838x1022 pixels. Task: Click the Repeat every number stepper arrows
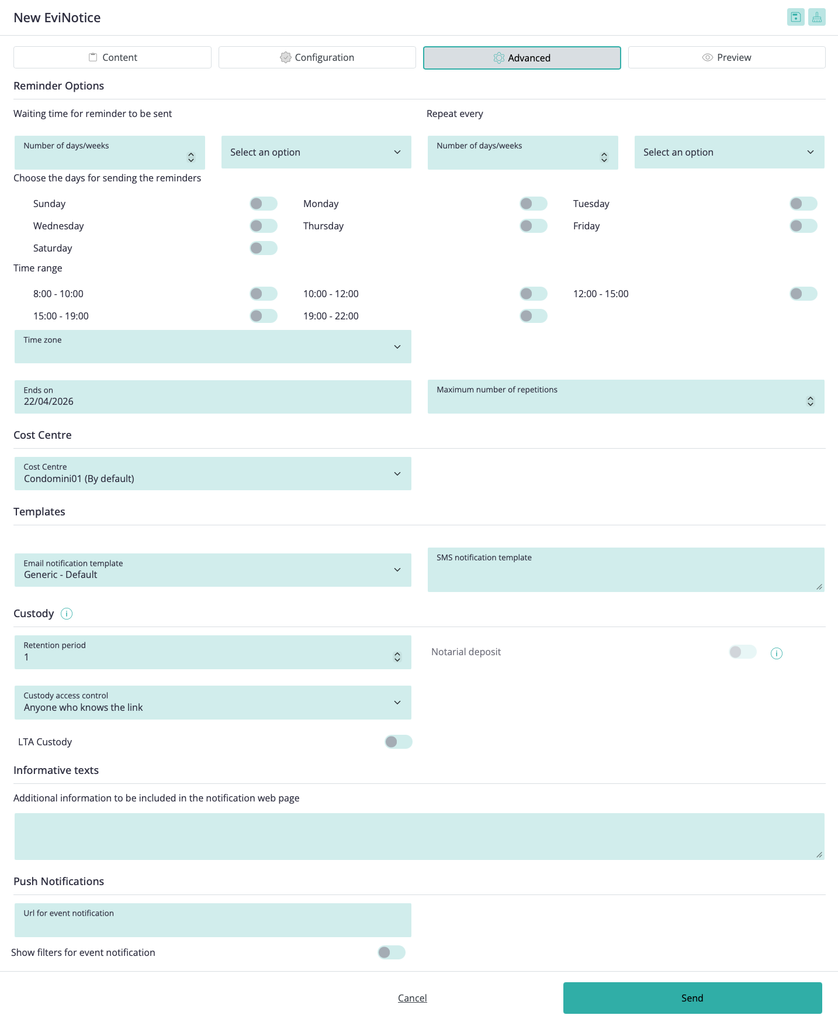click(x=604, y=157)
